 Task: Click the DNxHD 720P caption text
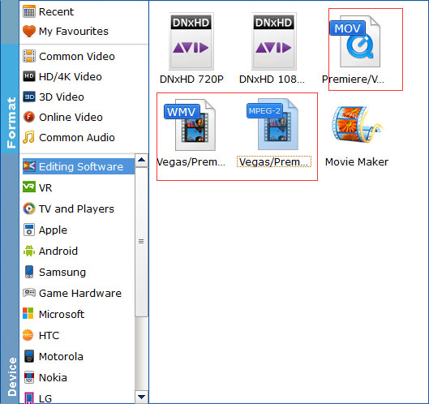tap(191, 80)
